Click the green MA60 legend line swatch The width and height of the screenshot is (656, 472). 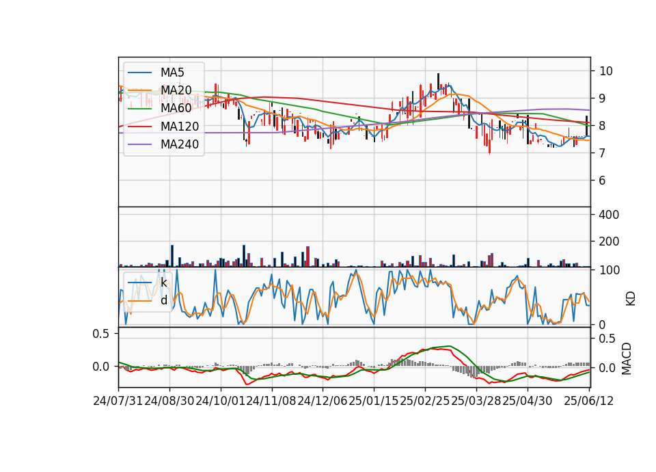139,109
